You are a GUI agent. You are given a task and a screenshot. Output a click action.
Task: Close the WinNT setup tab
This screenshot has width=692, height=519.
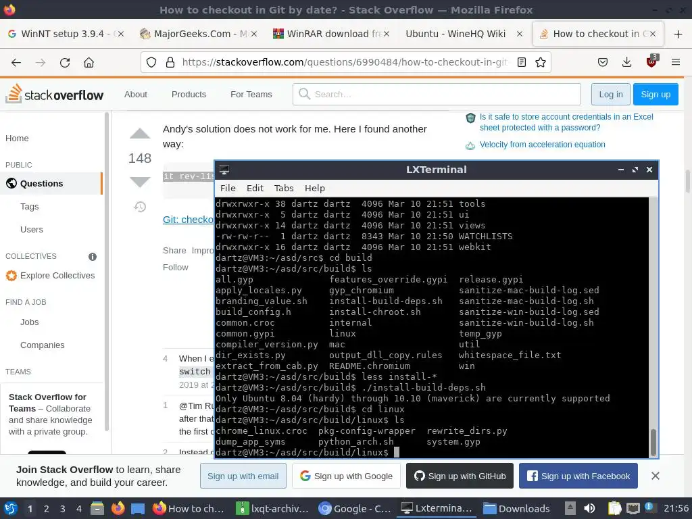click(x=120, y=34)
